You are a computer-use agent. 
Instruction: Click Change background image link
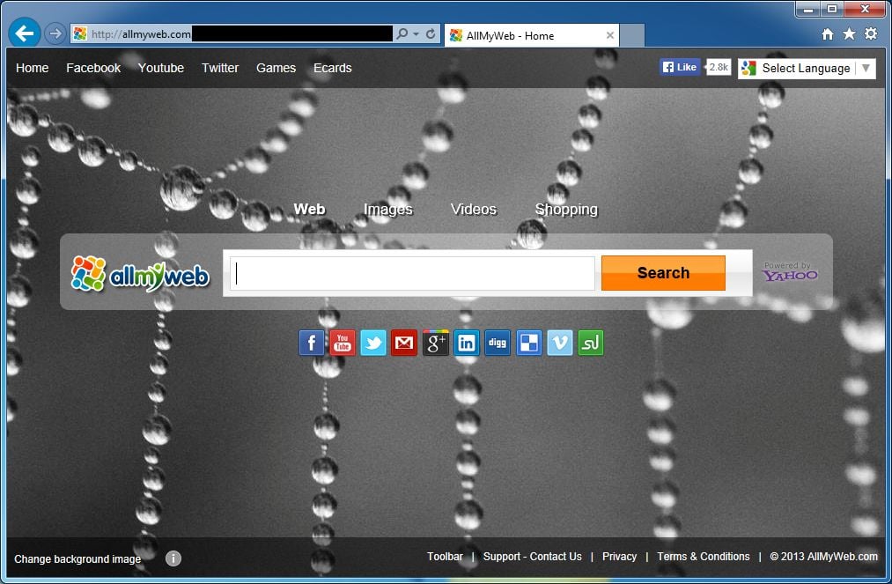coord(77,559)
